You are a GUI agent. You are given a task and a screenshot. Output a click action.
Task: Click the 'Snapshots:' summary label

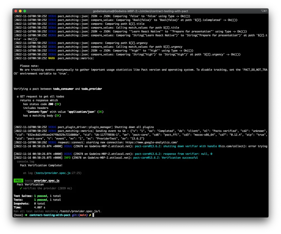(x=21, y=203)
